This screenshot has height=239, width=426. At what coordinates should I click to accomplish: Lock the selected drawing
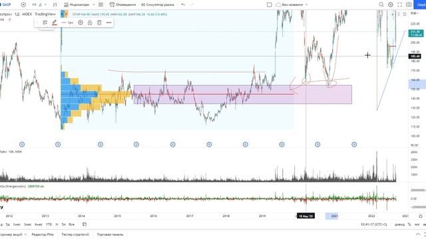[x=90, y=23]
